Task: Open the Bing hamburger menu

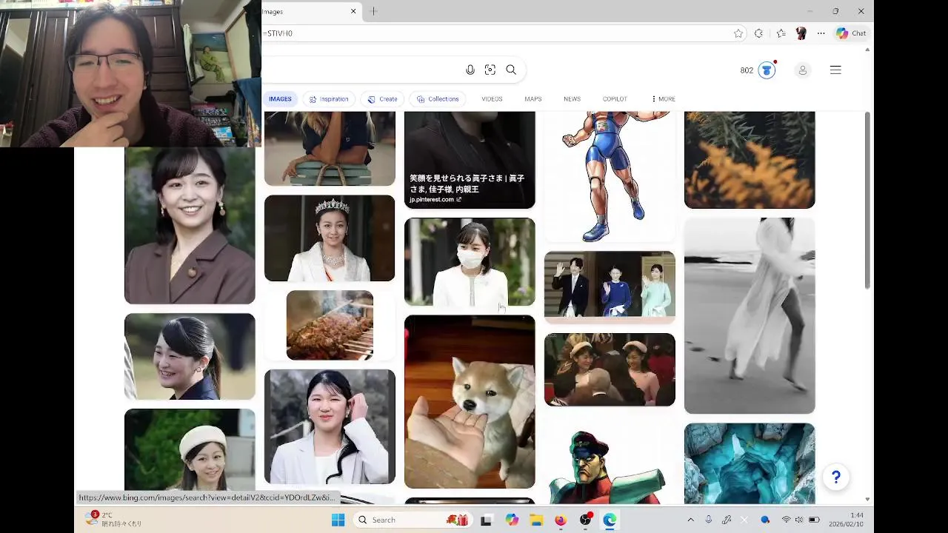Action: pos(835,70)
